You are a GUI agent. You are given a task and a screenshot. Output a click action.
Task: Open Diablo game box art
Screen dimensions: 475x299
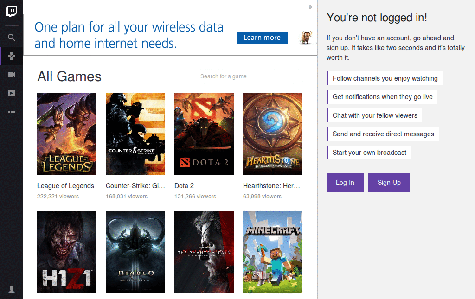point(135,252)
